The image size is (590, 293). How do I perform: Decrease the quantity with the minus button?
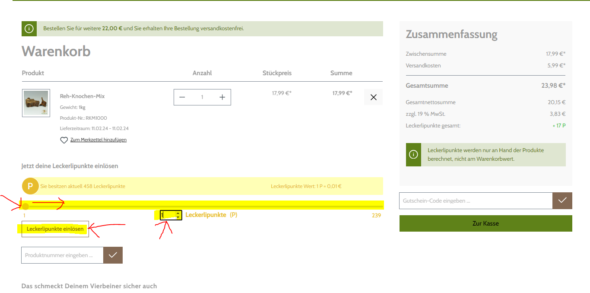click(x=182, y=97)
